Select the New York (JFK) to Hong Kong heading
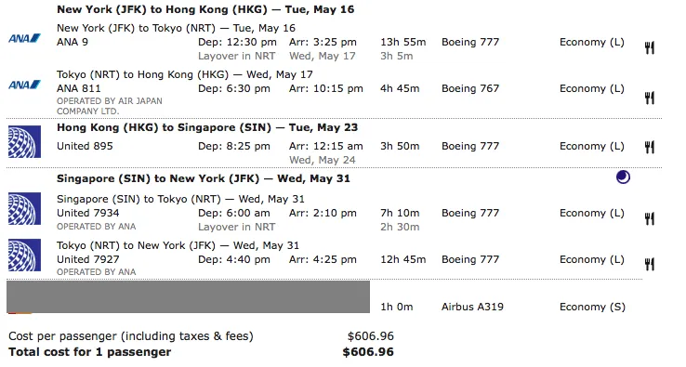The height and width of the screenshot is (367, 686). (x=205, y=9)
